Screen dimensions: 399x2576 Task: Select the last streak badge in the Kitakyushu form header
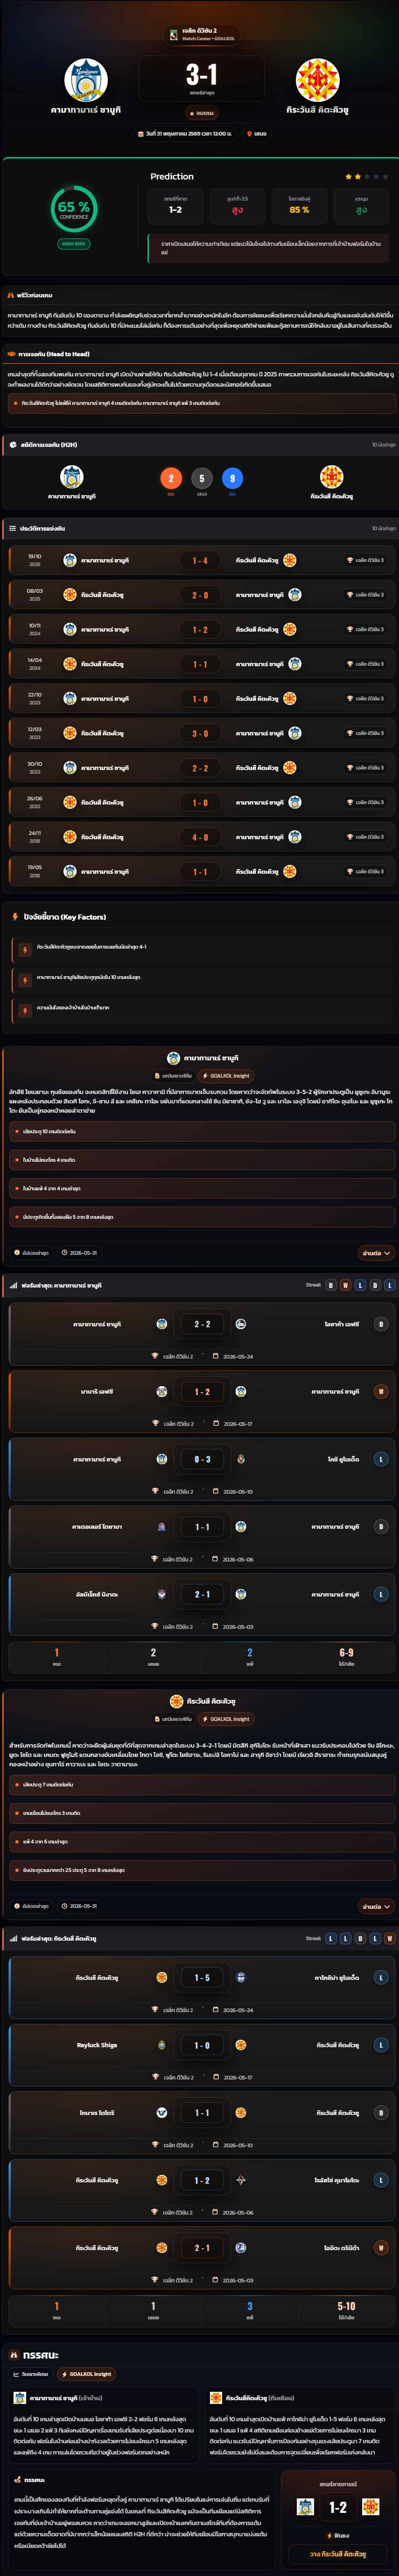390,1938
